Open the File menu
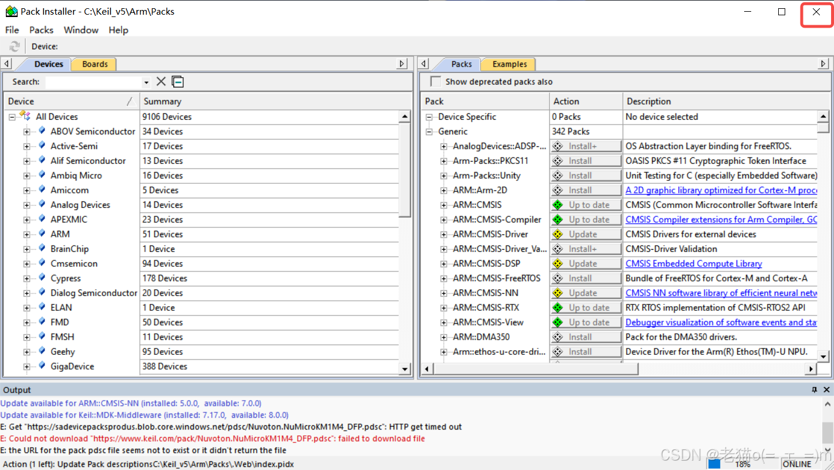 (x=12, y=30)
